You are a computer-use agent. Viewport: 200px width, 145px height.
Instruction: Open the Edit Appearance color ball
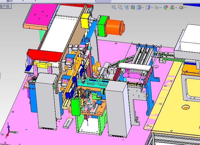[166, 7]
